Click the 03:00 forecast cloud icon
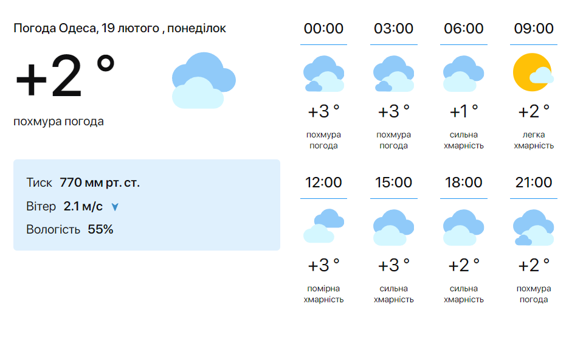The height and width of the screenshot is (340, 569). (393, 74)
